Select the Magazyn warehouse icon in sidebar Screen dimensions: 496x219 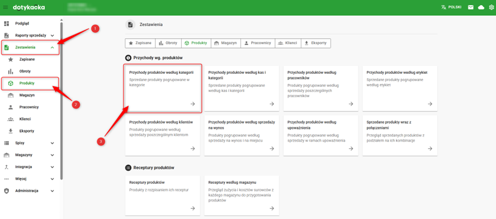10,95
